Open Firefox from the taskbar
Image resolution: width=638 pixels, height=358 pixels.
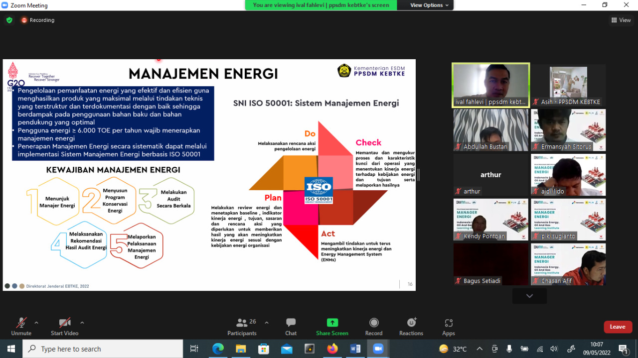[x=332, y=349]
